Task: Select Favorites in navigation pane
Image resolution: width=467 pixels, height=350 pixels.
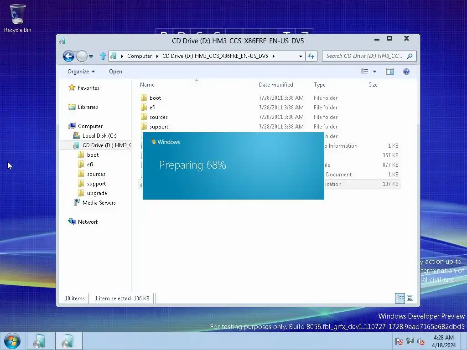Action: [88, 88]
